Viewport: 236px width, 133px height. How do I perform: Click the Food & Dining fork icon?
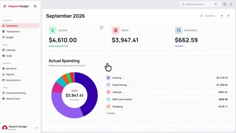tap(108, 85)
